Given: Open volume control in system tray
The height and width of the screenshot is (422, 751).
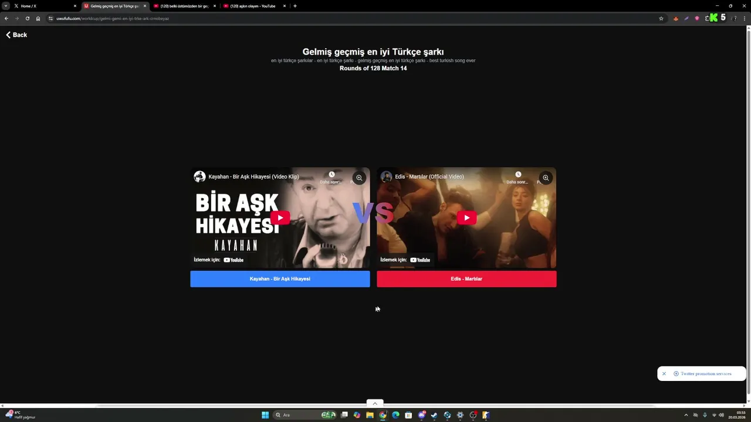Looking at the screenshot, I should click(x=721, y=415).
